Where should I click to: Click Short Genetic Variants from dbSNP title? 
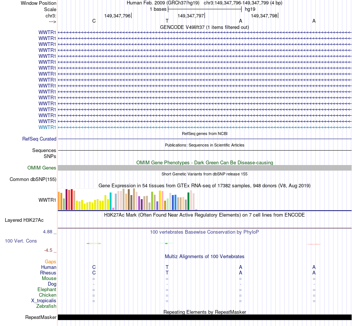click(205, 174)
